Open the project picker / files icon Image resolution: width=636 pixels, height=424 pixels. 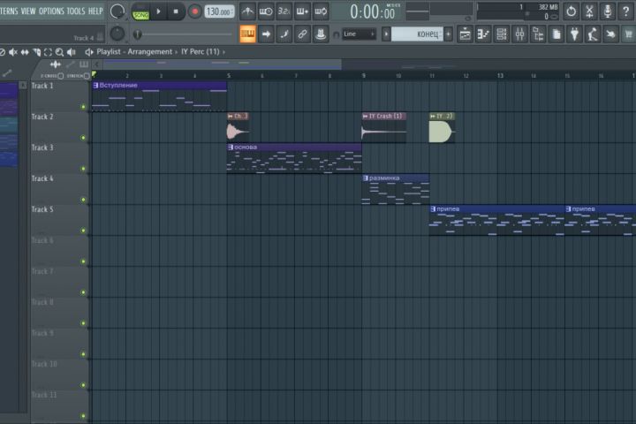[556, 34]
